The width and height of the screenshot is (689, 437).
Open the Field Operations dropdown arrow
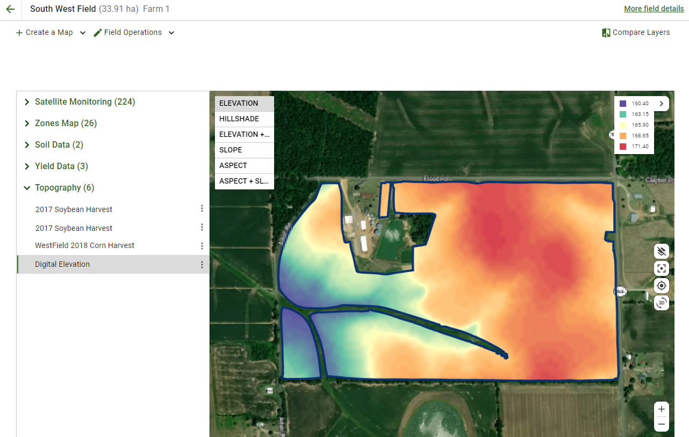point(171,33)
